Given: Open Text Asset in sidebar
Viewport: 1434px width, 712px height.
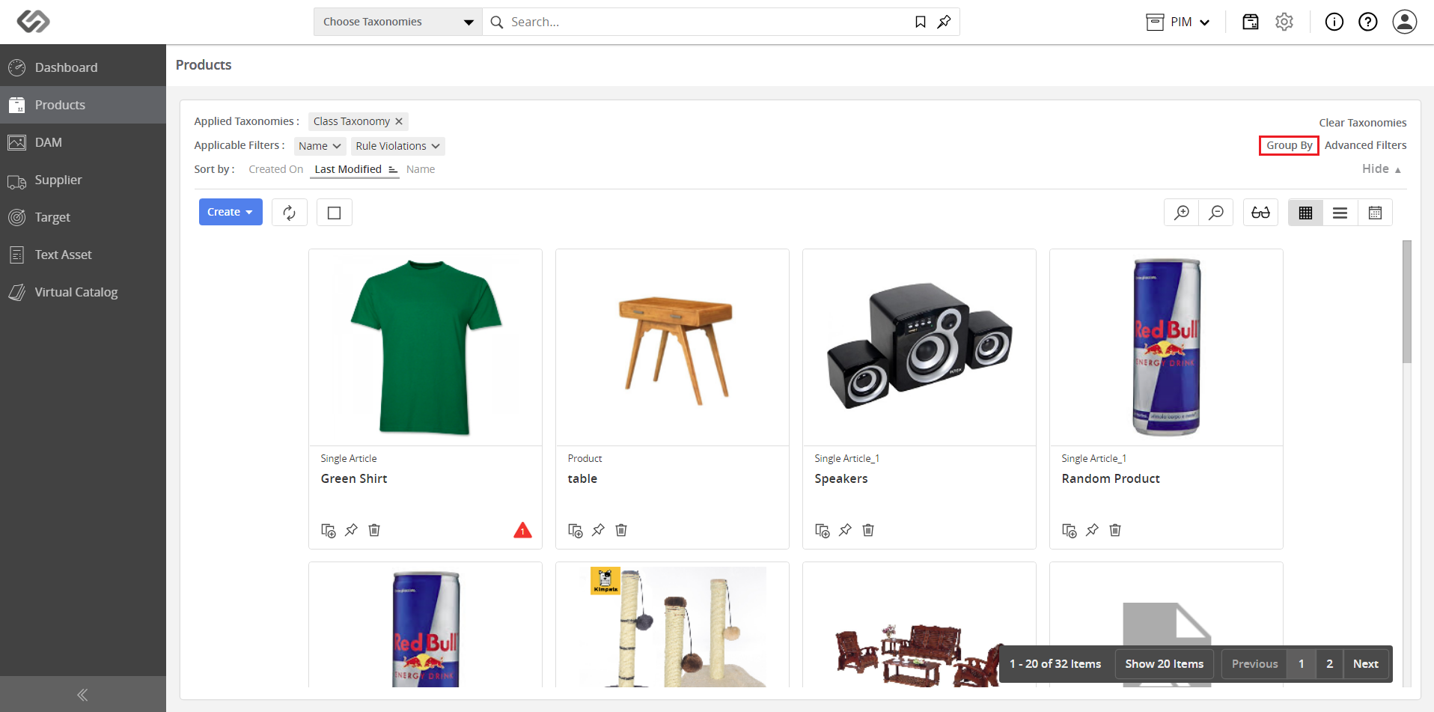Looking at the screenshot, I should tap(83, 255).
